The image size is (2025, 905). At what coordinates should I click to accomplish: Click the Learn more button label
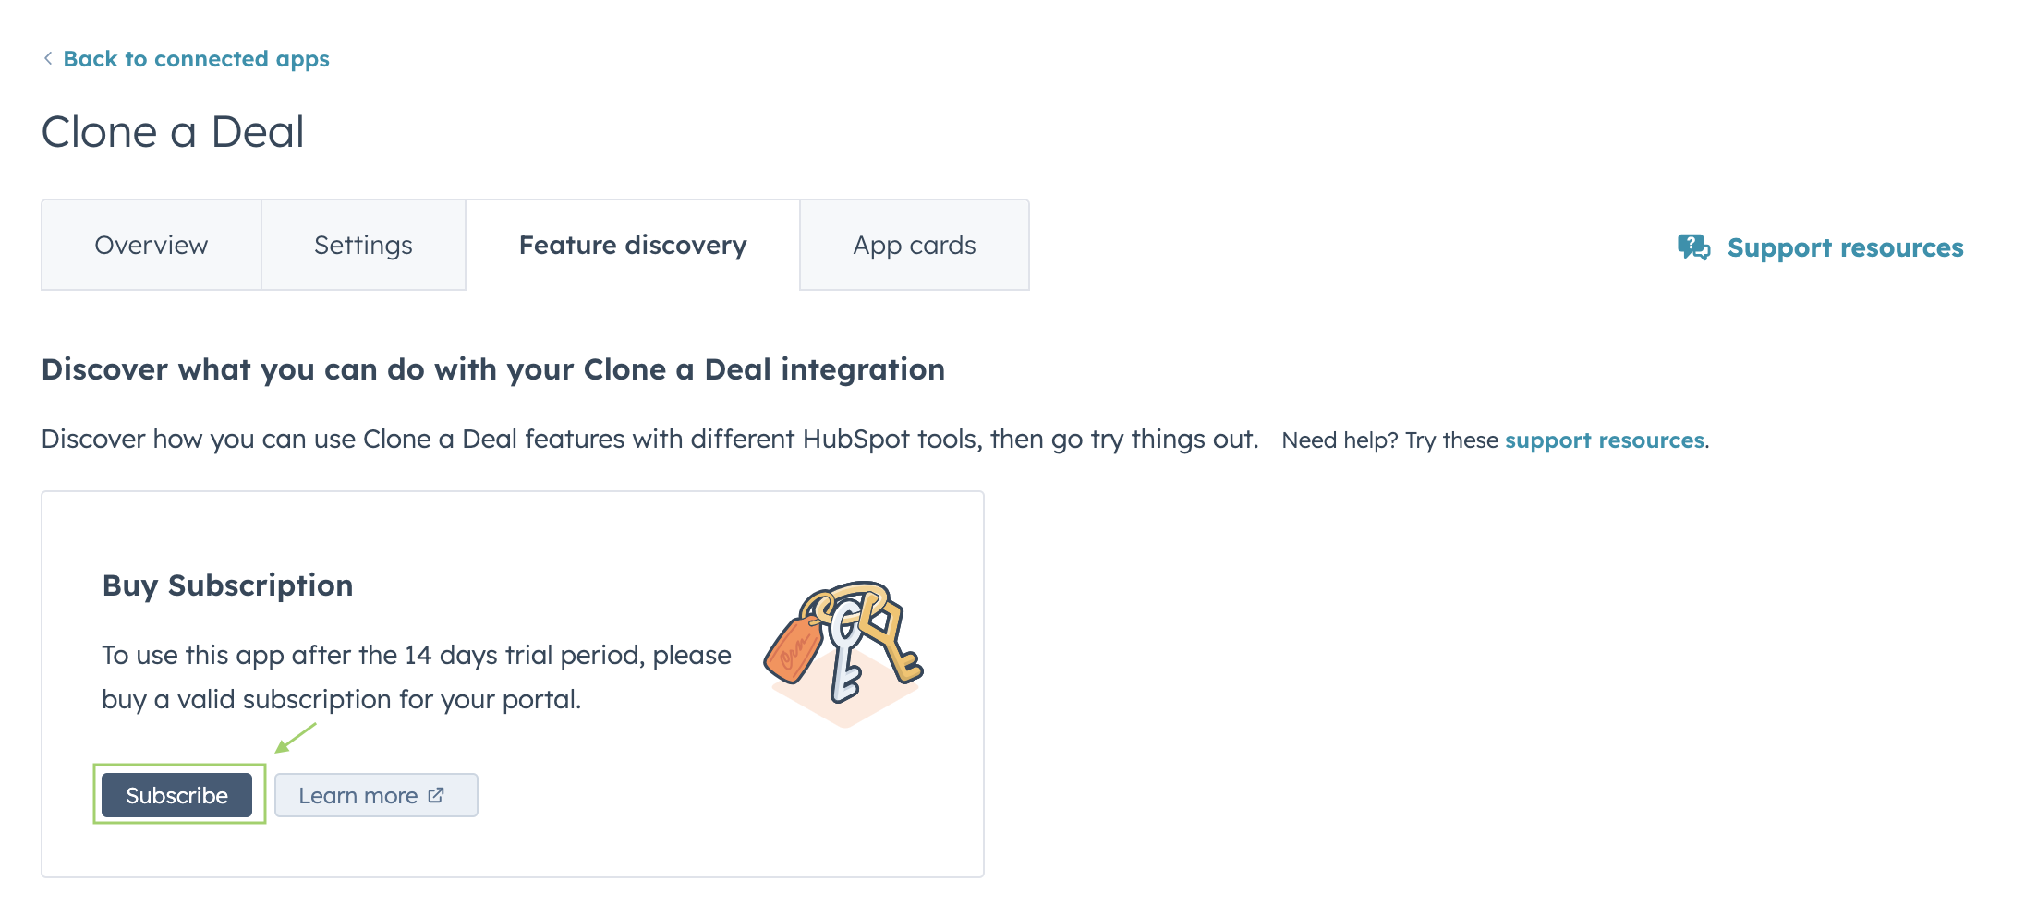coord(358,796)
